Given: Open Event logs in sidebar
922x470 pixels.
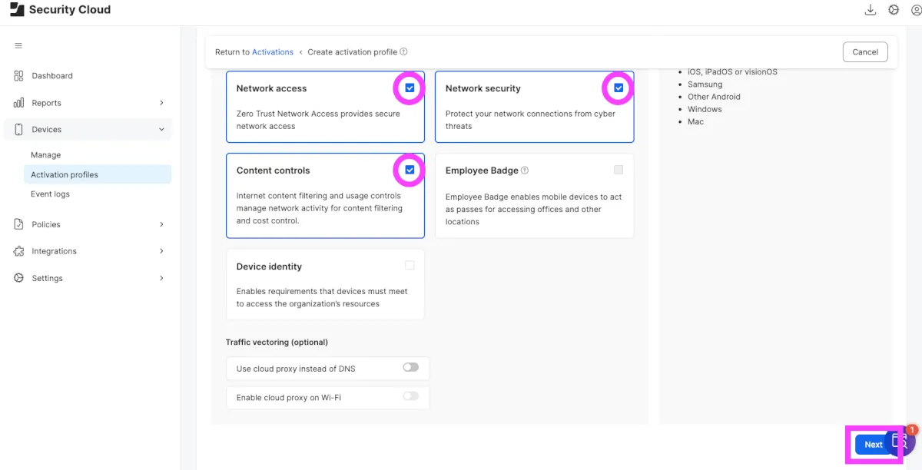Looking at the screenshot, I should pyautogui.click(x=50, y=194).
